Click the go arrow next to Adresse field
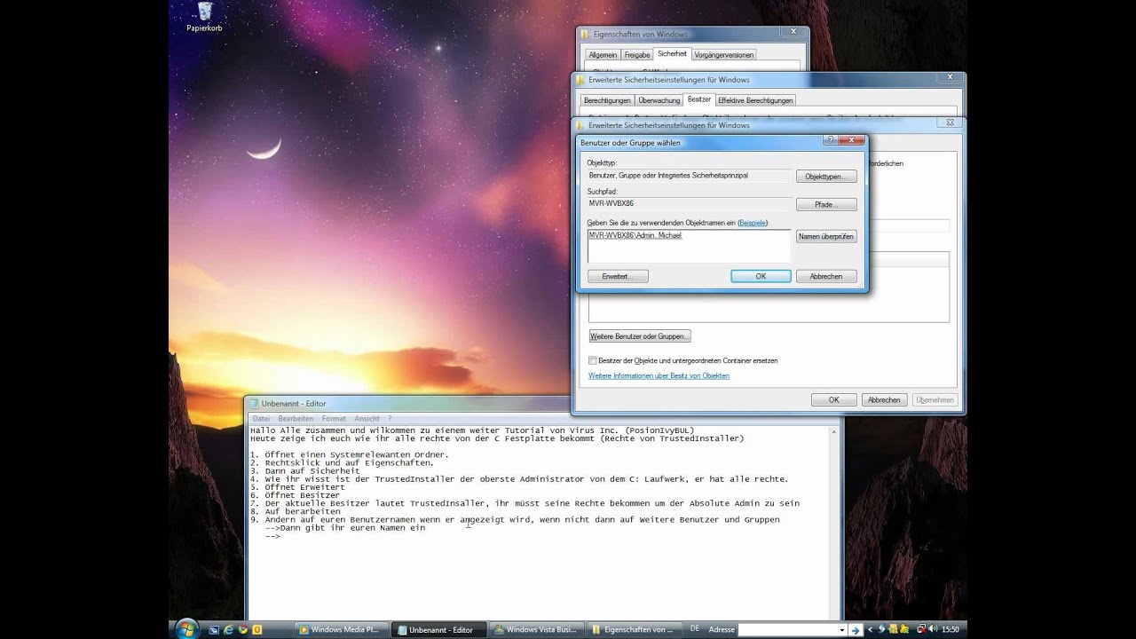The width and height of the screenshot is (1136, 639). pyautogui.click(x=856, y=629)
